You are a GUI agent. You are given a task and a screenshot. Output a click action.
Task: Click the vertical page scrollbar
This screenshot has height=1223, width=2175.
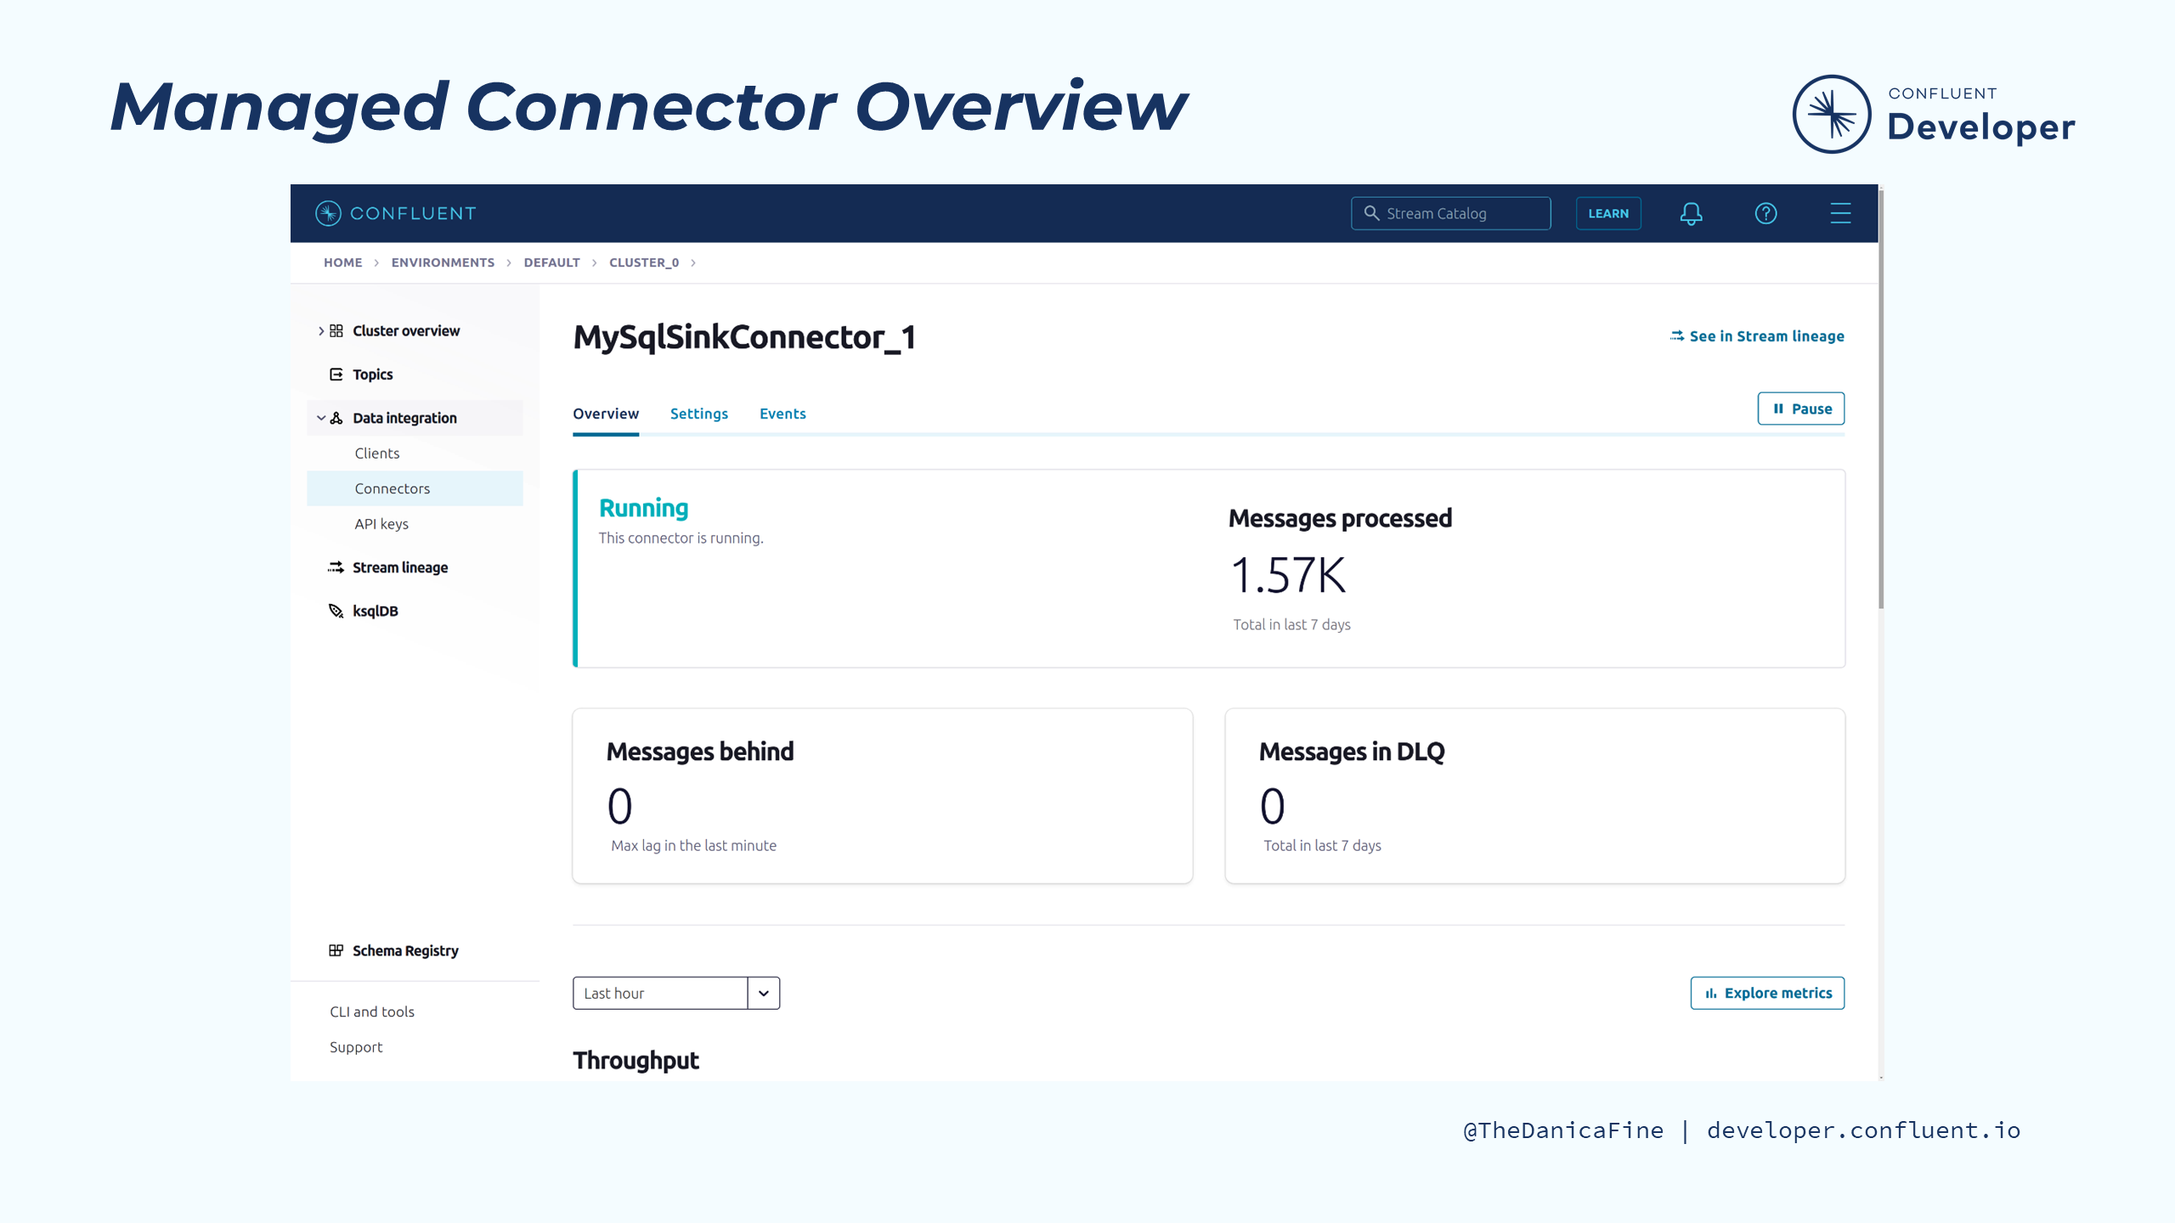click(1881, 399)
